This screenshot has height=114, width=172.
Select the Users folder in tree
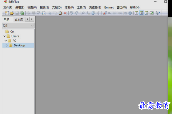[15, 36]
